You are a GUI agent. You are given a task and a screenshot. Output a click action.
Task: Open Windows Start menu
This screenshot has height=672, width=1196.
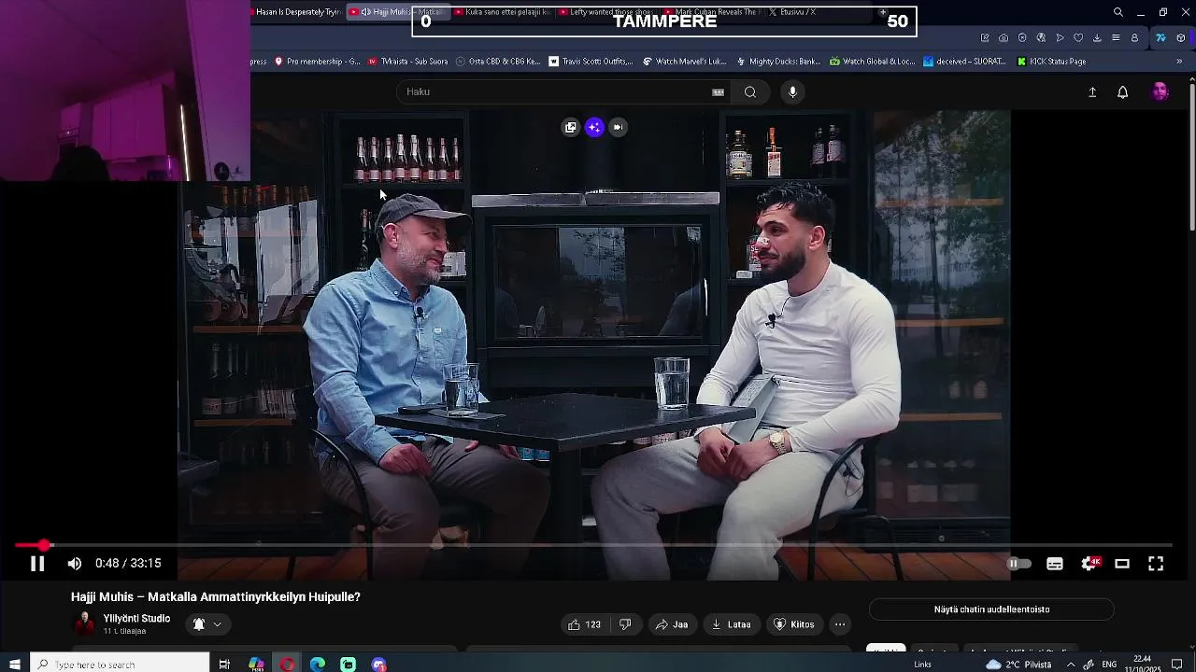coord(14,665)
